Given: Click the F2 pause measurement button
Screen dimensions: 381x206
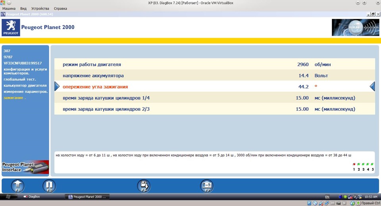Looking at the screenshot, I should (49, 186).
